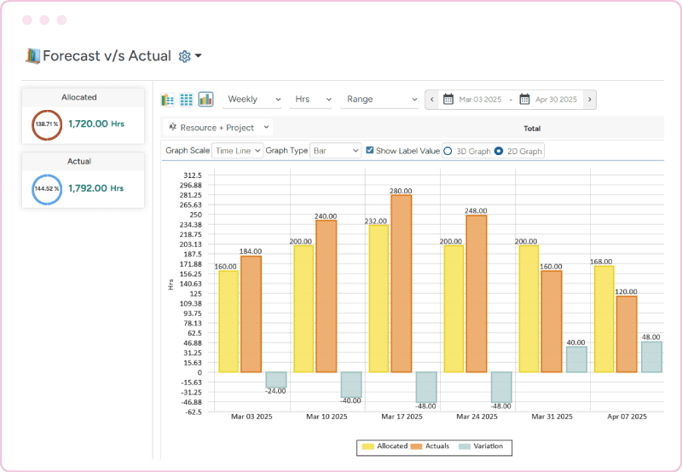The width and height of the screenshot is (682, 472).
Task: Click the Mar 17 2025 Actuals 280.00 bar
Action: pyautogui.click(x=402, y=283)
